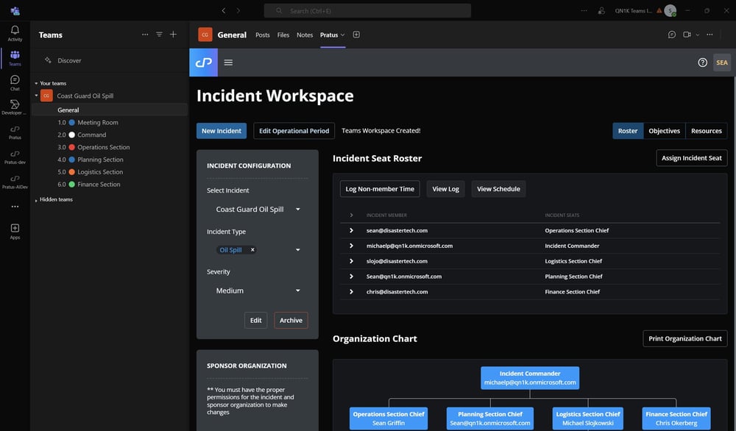Screen dimensions: 736x431
Task: Click the hamburger menu beside Pratus logo
Action: 228,63
